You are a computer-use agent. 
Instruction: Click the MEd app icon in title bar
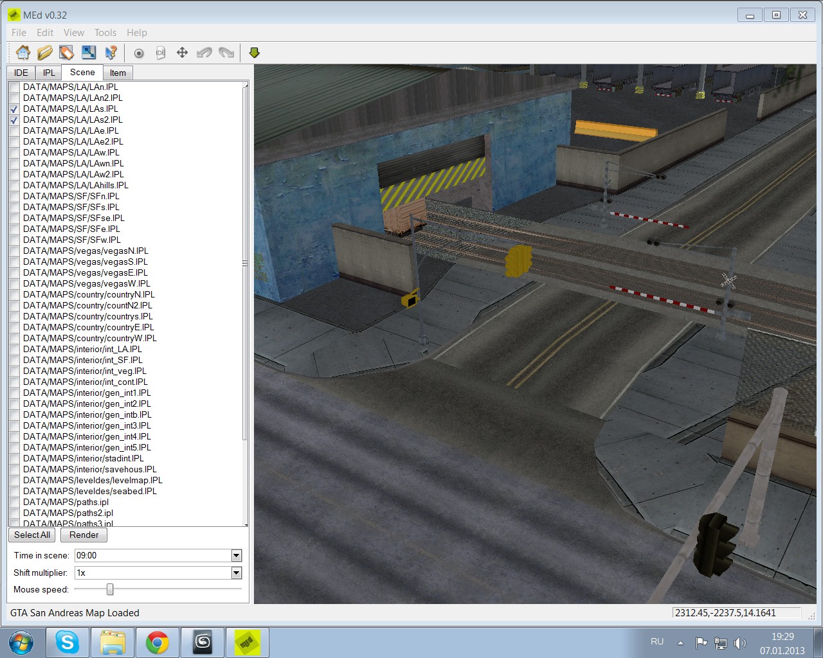pyautogui.click(x=14, y=15)
